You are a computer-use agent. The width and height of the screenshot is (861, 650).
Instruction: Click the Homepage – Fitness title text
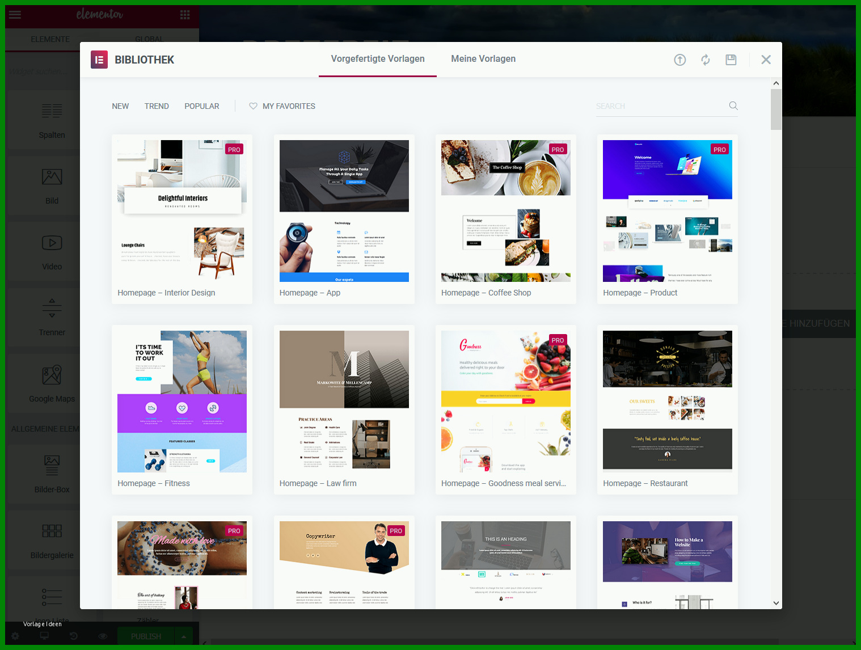154,483
